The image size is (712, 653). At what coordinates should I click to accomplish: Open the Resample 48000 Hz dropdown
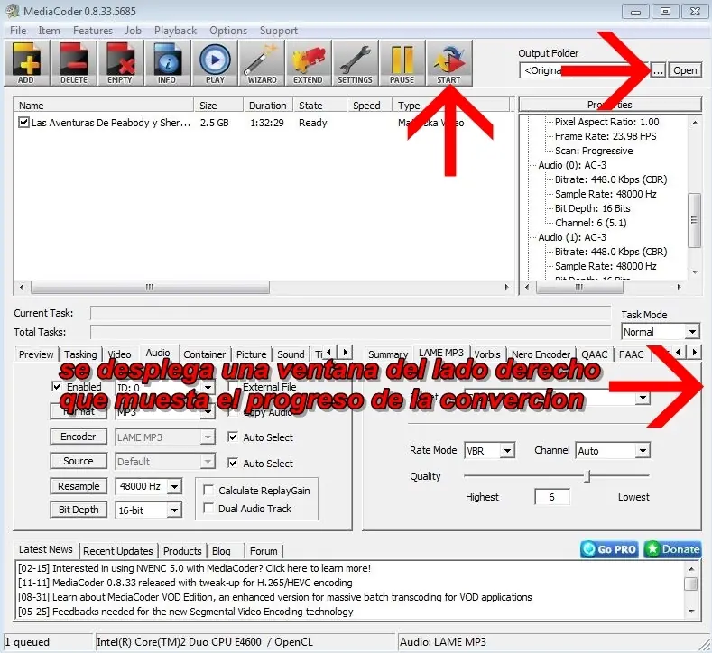[x=174, y=486]
